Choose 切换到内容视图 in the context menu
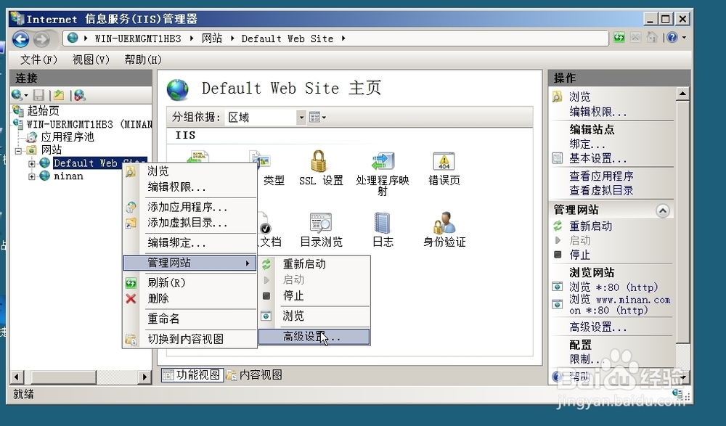 [189, 339]
